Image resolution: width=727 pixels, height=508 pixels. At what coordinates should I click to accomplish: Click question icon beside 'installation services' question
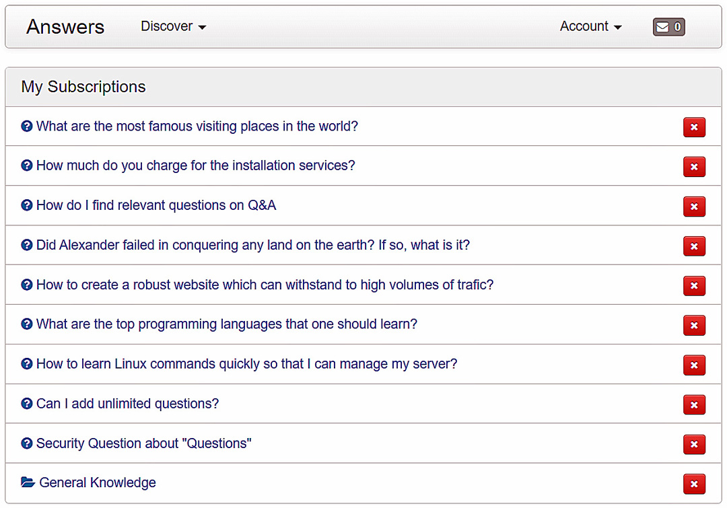click(27, 166)
